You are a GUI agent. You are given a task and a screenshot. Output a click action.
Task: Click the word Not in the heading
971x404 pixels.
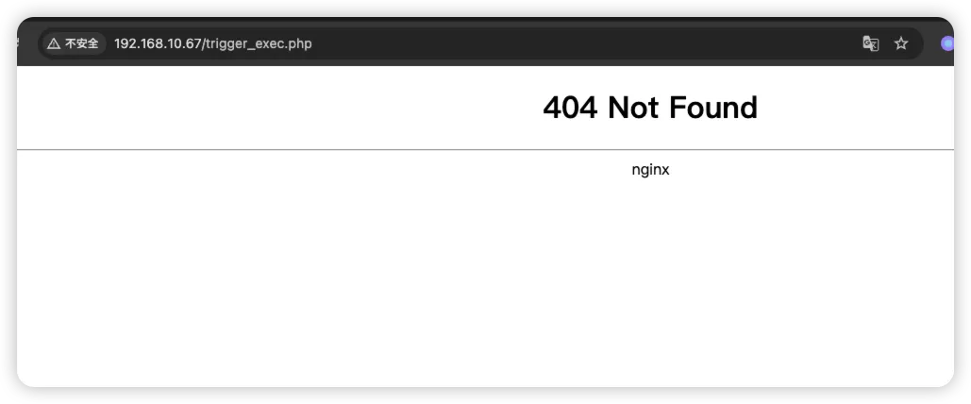click(634, 108)
